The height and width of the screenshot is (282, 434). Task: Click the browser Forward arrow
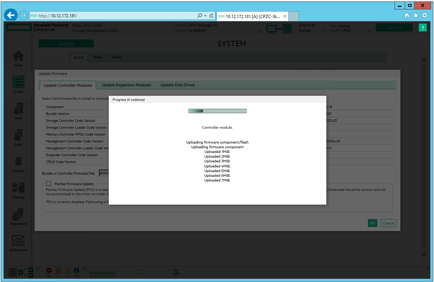coord(23,16)
